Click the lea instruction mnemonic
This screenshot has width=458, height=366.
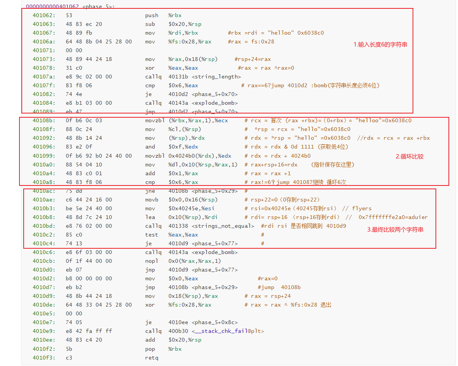point(150,217)
